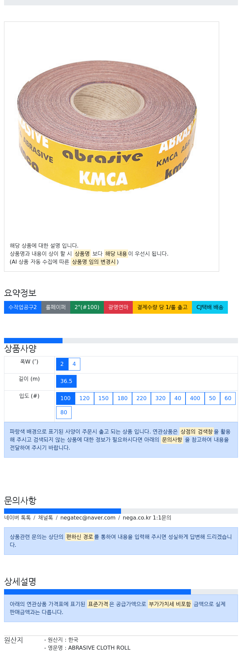Select grit 220 option

click(x=142, y=398)
